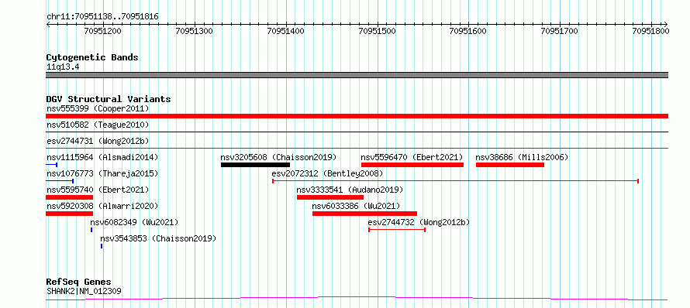
Task: Click ruler position 70951500
Action: (x=377, y=31)
